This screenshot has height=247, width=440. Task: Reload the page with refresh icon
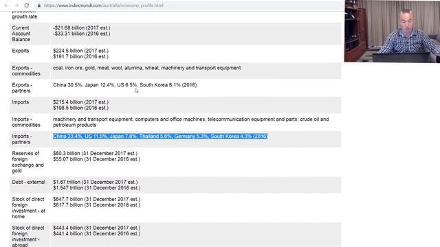pyautogui.click(x=26, y=5)
